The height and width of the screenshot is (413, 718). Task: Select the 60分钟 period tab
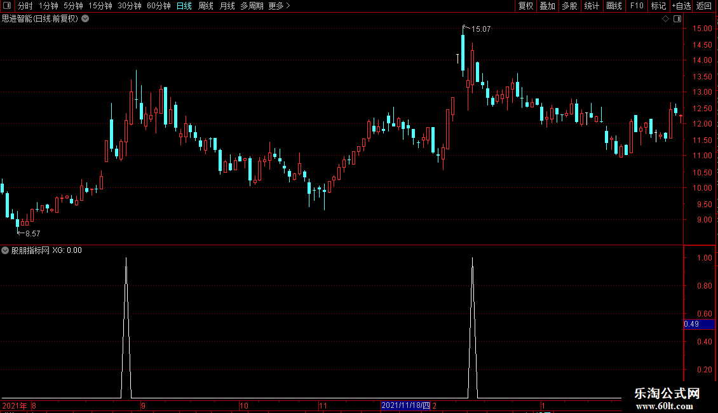point(158,6)
